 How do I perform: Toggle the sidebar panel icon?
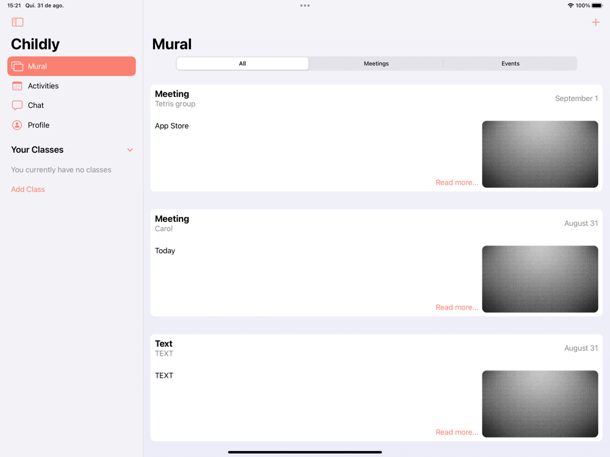point(18,22)
